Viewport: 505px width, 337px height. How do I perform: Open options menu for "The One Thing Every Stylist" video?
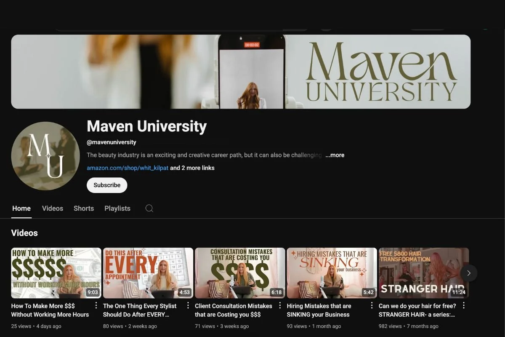click(x=188, y=306)
